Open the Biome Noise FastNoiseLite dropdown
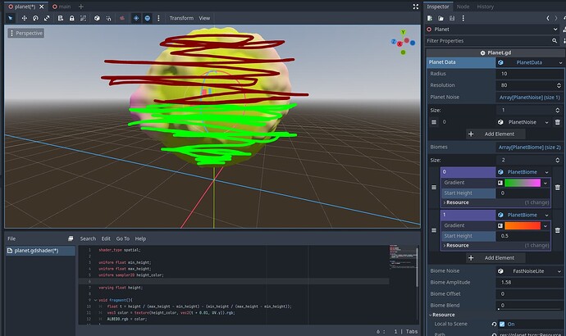Image resolution: width=566 pixels, height=336 pixels. 557,270
